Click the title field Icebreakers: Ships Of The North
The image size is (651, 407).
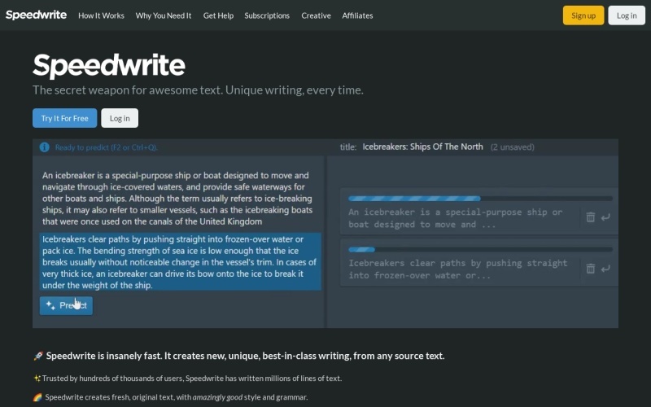pyautogui.click(x=422, y=147)
